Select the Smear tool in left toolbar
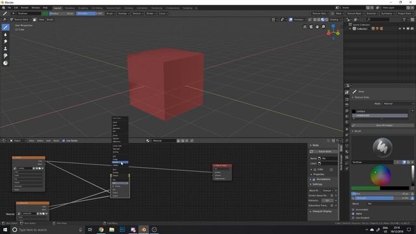This screenshot has height=234, width=416. (5, 42)
